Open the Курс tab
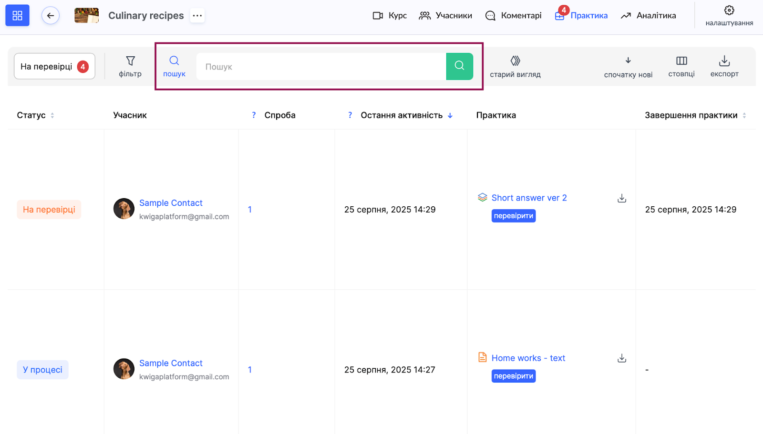Screen dimensions: 763x434 tap(390, 16)
